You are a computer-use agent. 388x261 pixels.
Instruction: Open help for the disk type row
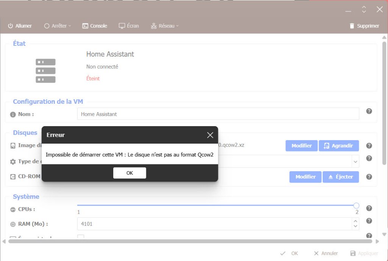tap(369, 158)
